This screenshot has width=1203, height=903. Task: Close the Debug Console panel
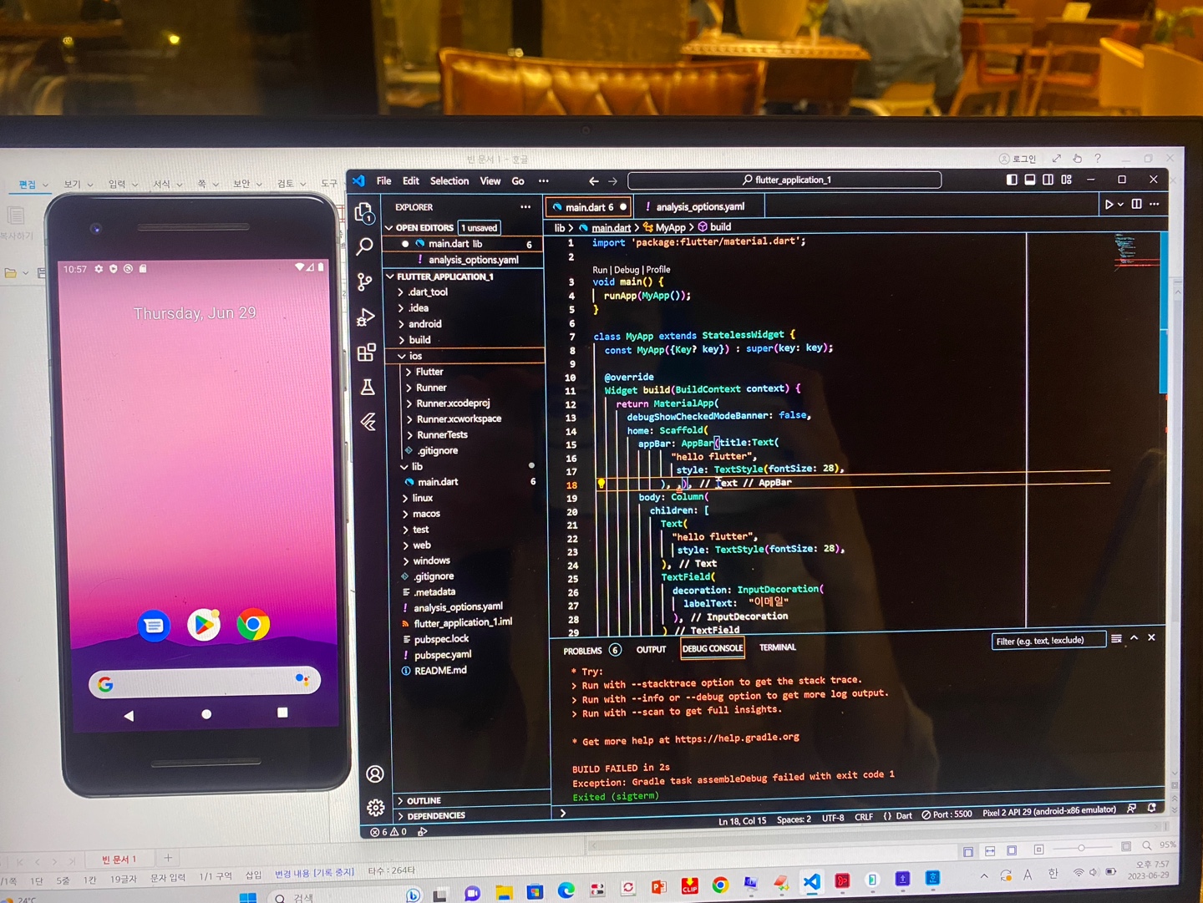pyautogui.click(x=1151, y=637)
